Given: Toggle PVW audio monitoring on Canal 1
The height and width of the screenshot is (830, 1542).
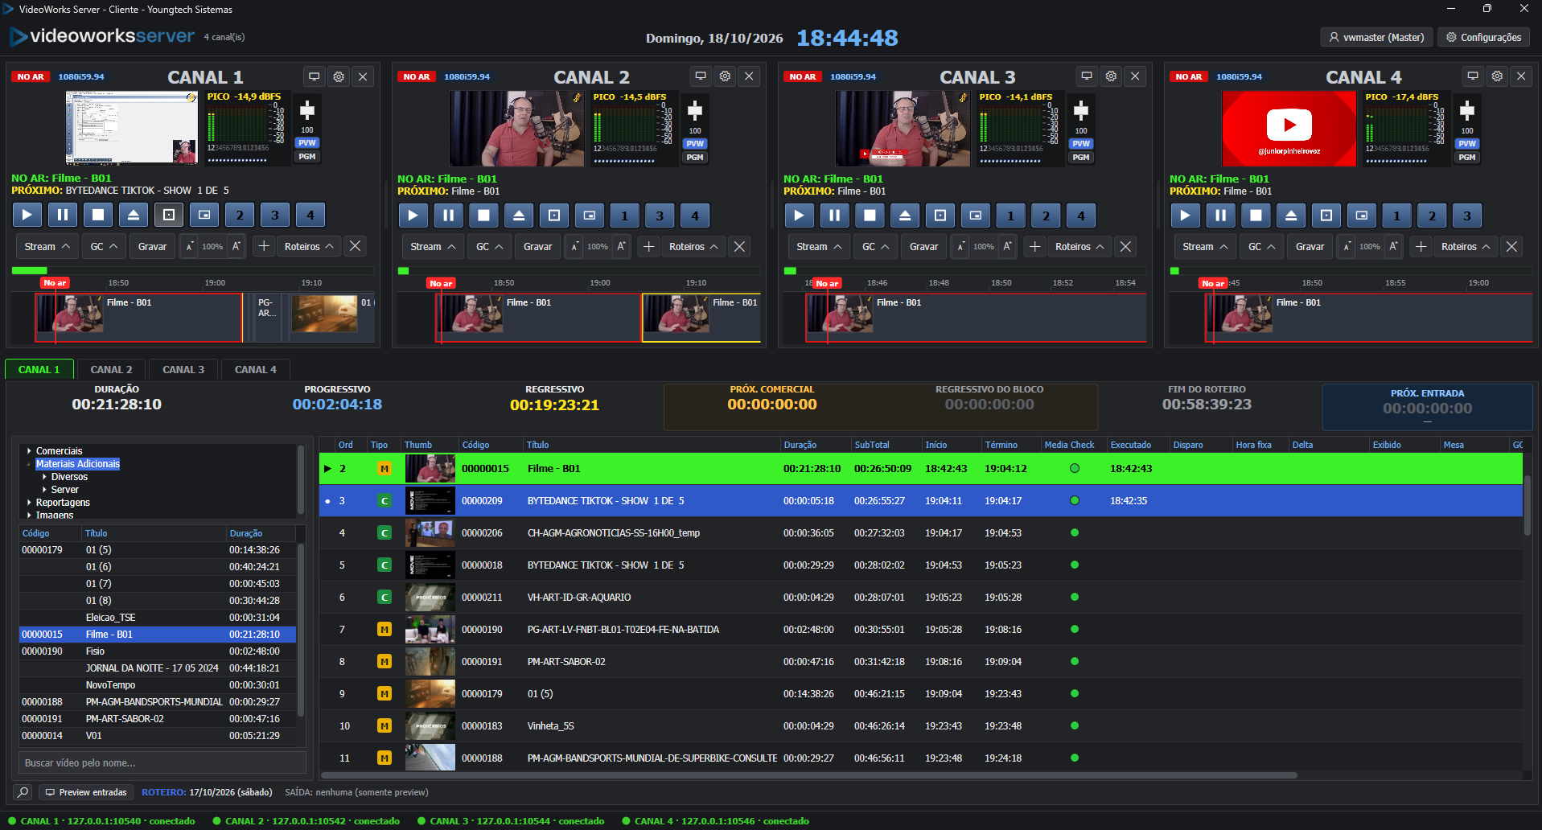Looking at the screenshot, I should [x=307, y=142].
